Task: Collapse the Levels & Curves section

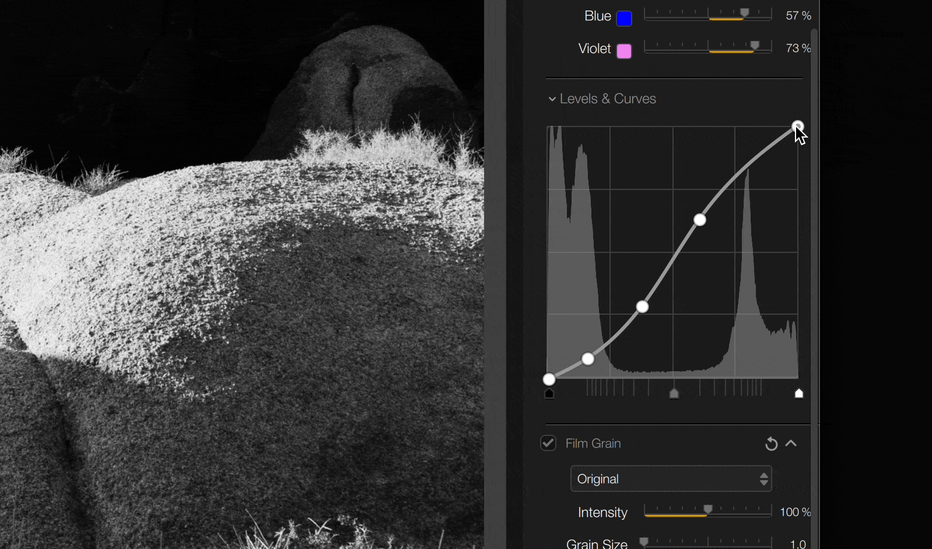Action: click(x=552, y=99)
